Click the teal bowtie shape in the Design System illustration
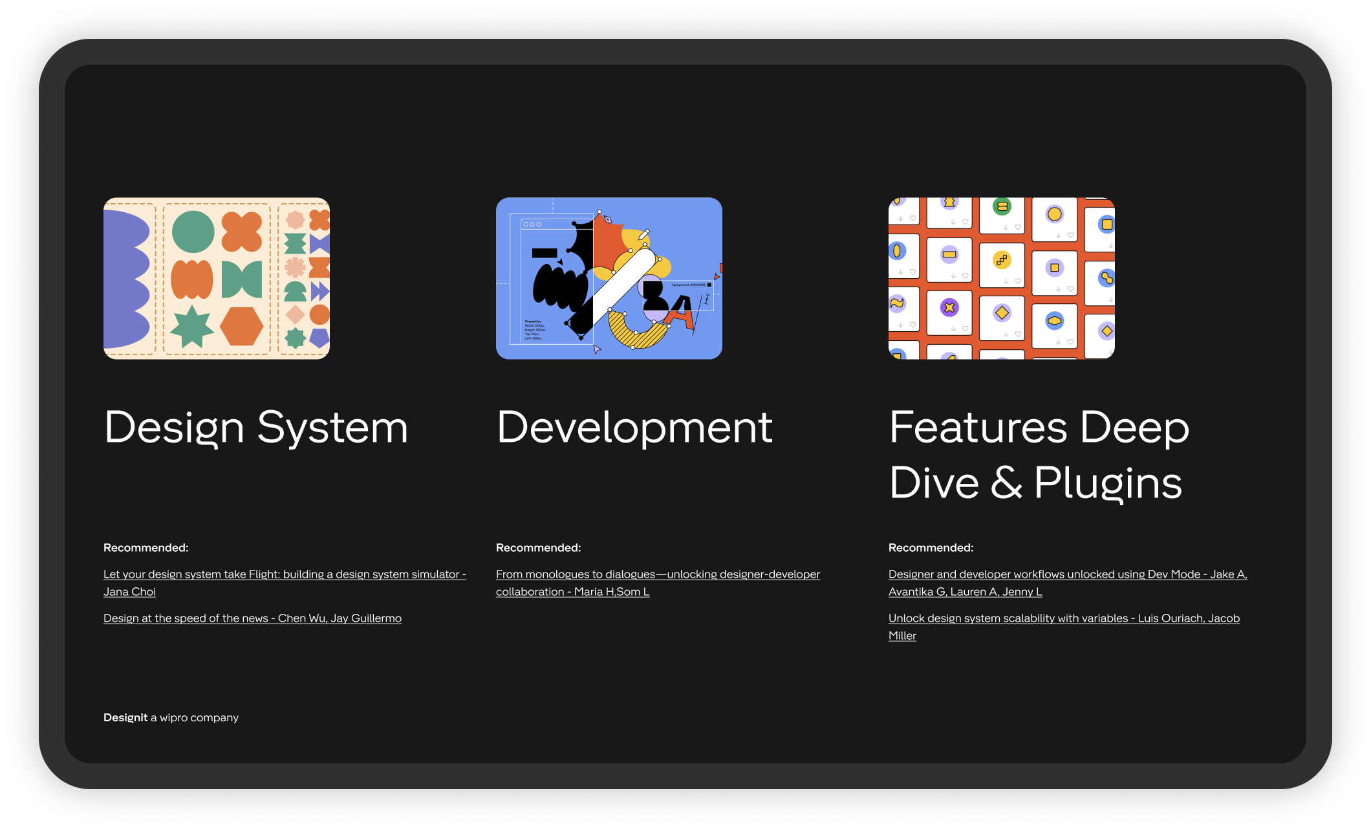The image size is (1371, 828). click(x=243, y=279)
